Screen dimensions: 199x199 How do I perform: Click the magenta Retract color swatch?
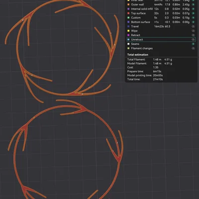coord(128,35)
